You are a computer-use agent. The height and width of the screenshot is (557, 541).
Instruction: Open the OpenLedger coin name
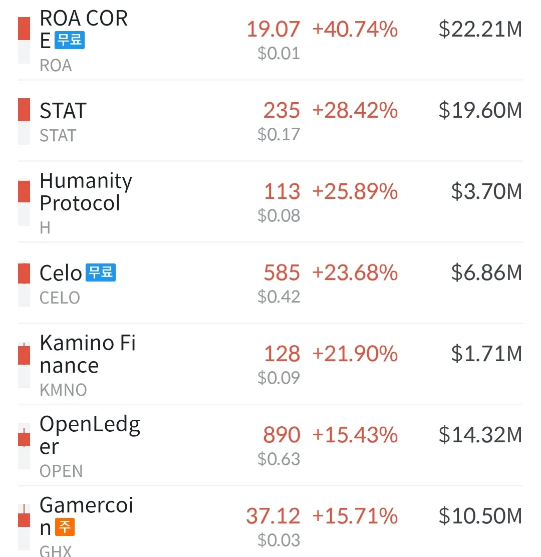90,435
